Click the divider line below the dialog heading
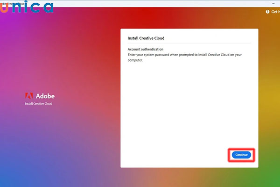280x187 pixels. [189, 43]
